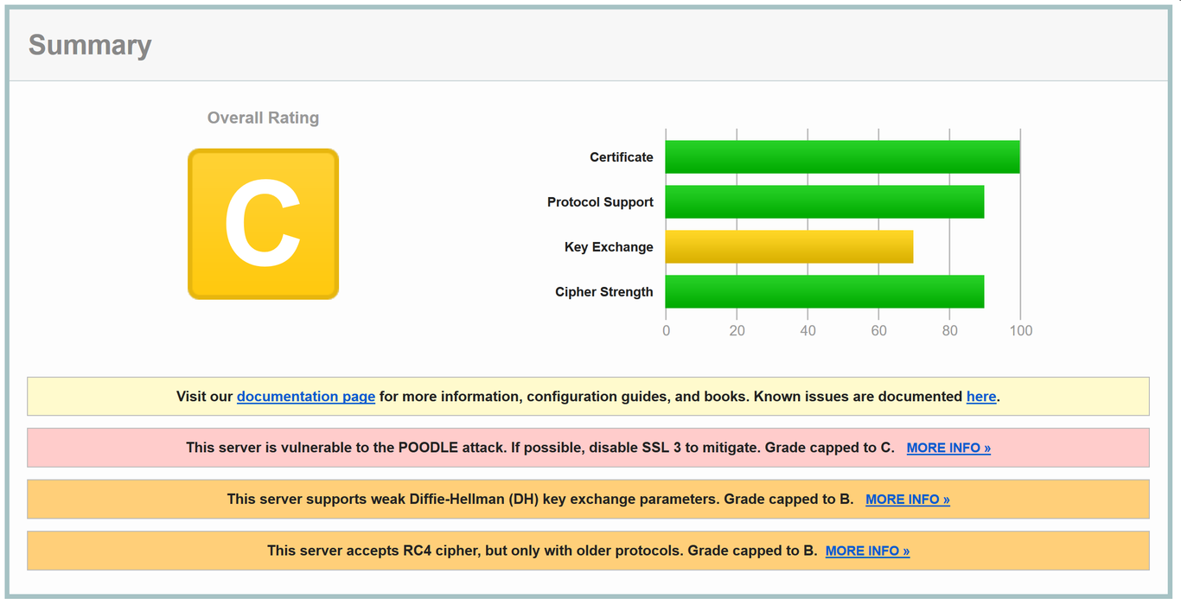Click the weak Diffie-Hellman warning text
The height and width of the screenshot is (605, 1181).
coord(540,500)
